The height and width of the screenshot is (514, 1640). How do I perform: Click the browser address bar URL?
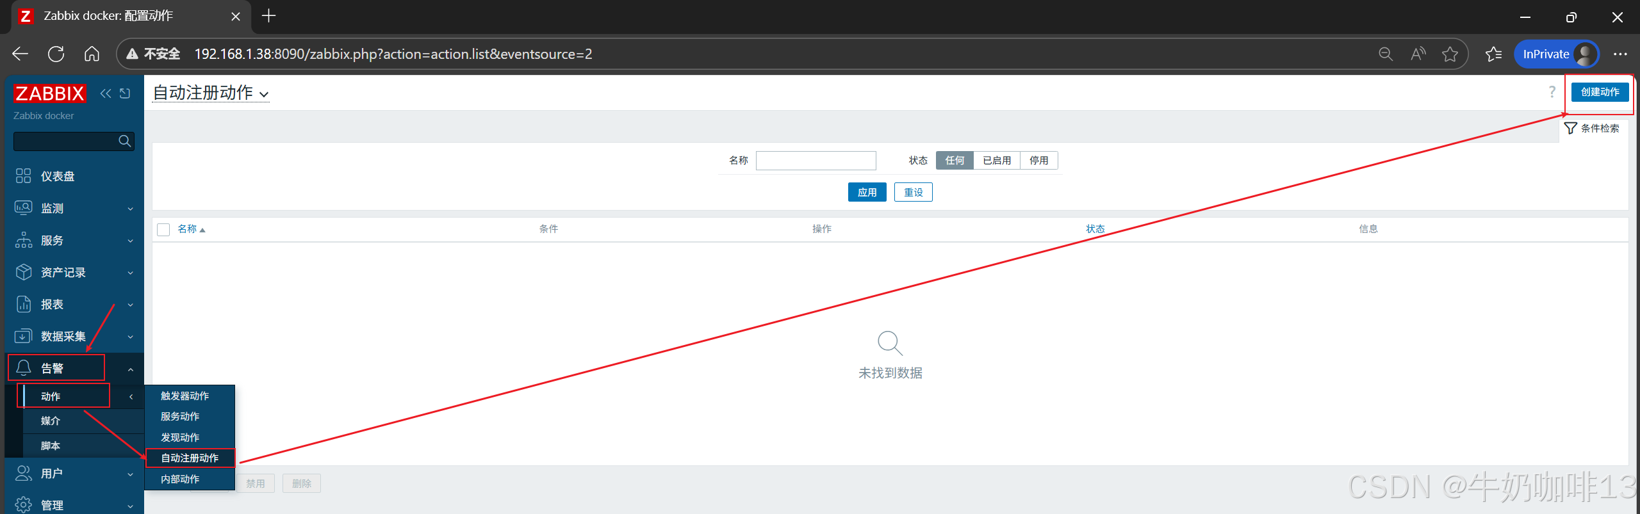pyautogui.click(x=393, y=54)
